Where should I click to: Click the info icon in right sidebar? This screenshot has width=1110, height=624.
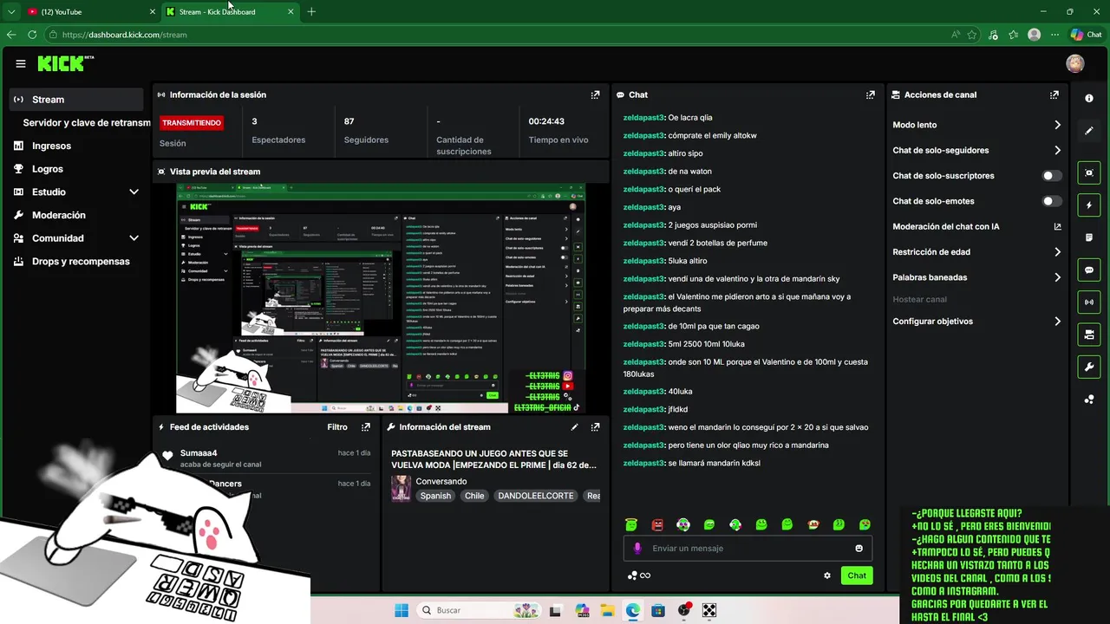[1089, 99]
